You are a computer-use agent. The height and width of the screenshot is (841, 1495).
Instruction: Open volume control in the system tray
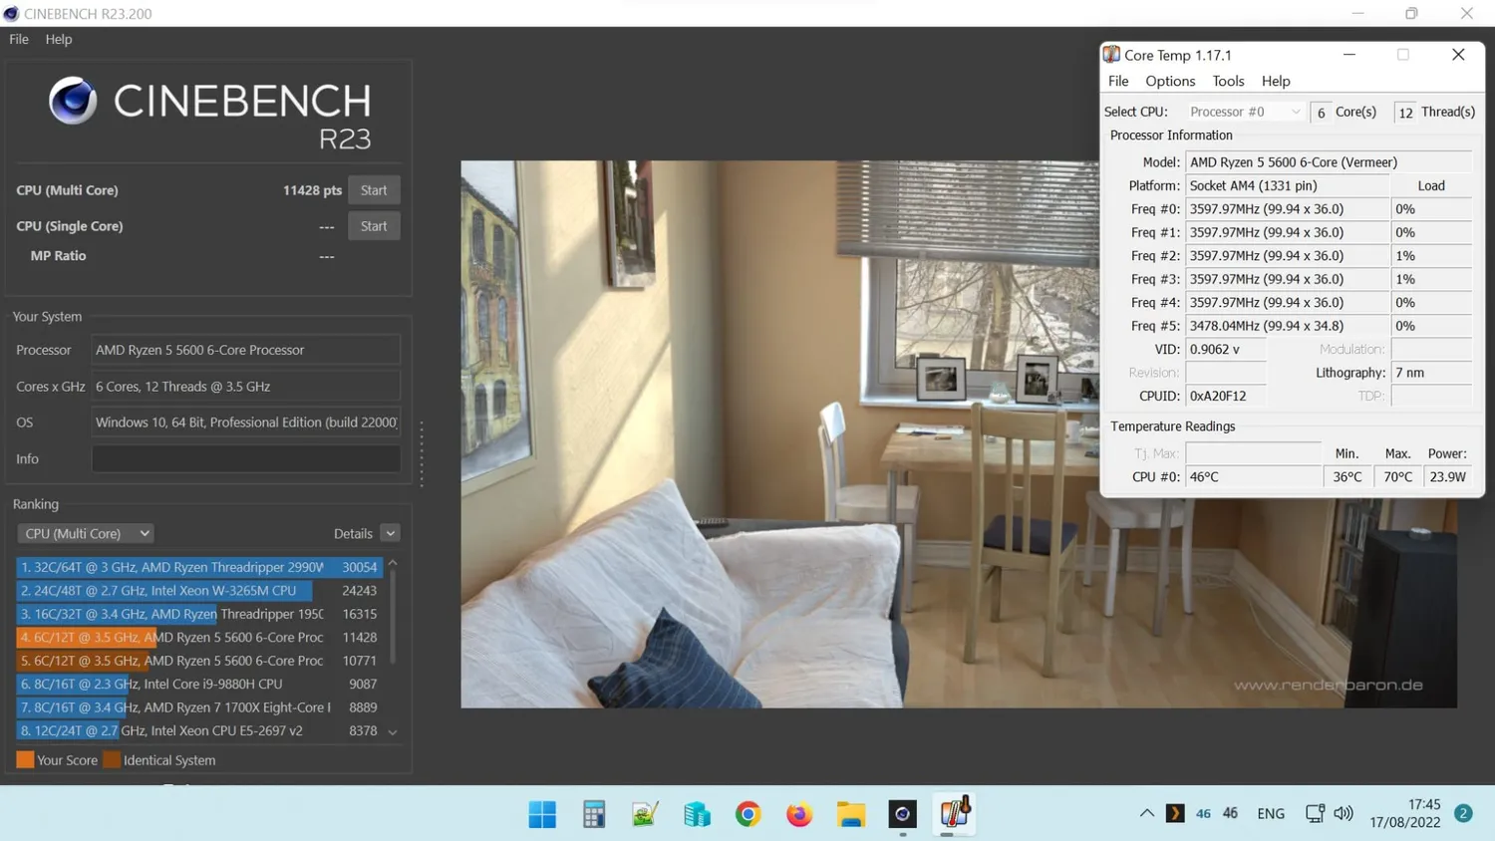(1344, 813)
